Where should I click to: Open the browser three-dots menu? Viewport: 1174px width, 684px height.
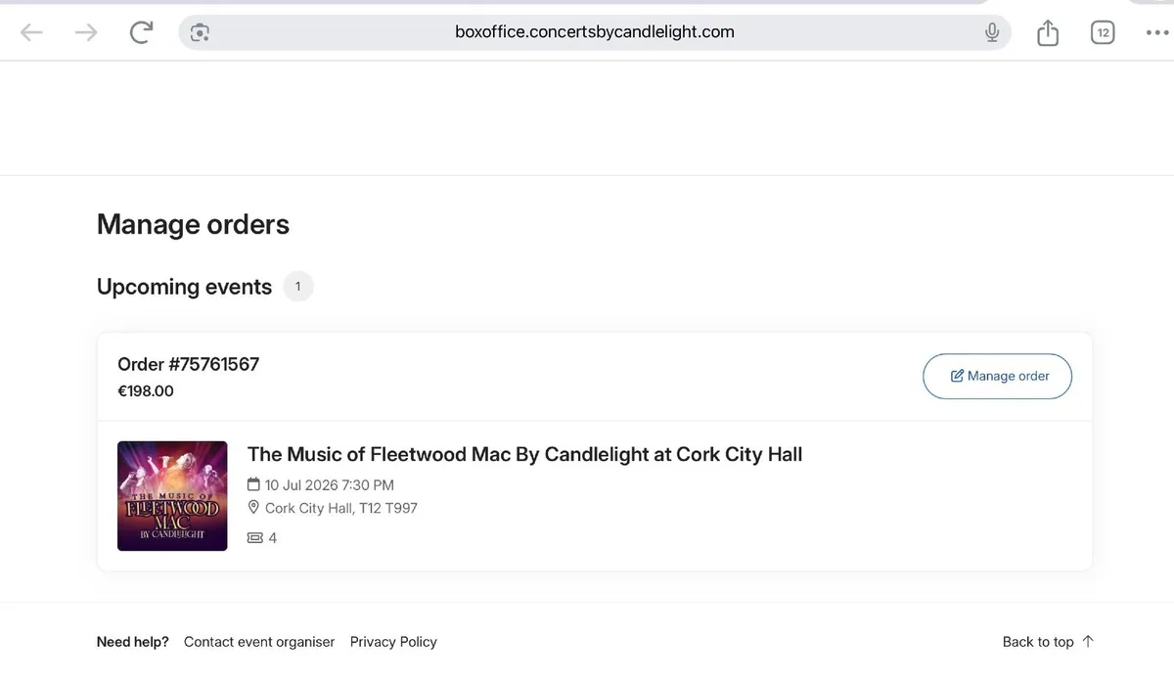click(1156, 32)
